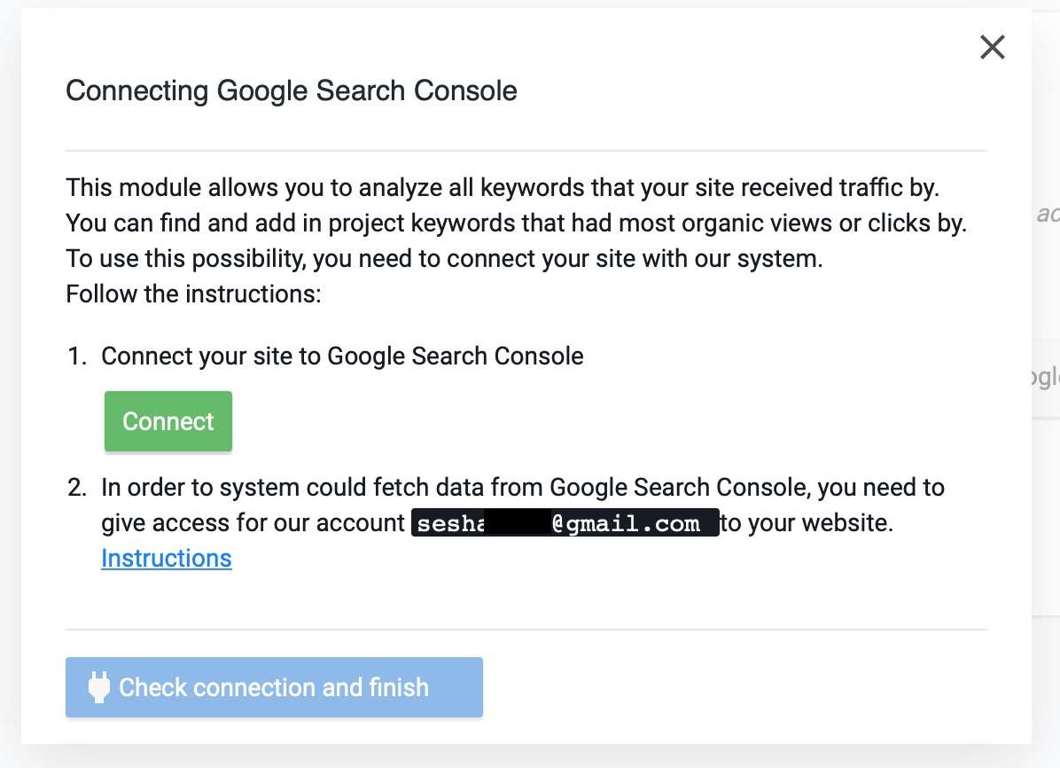
Task: Click the Connecting Google Search Console heading
Action: click(292, 90)
